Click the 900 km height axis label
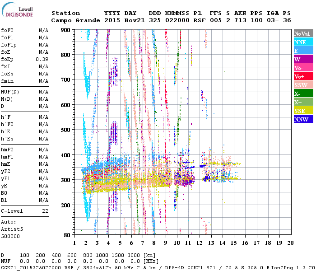 pyautogui.click(x=65, y=30)
